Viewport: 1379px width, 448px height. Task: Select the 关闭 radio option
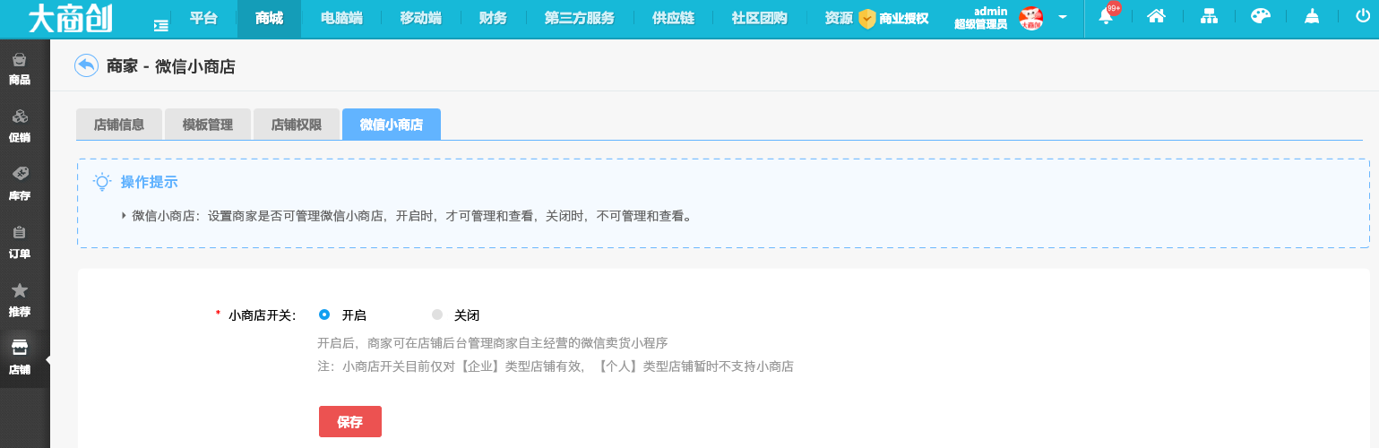[437, 314]
